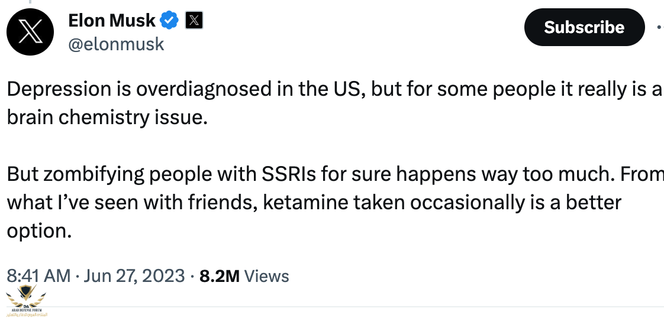Viewport: 664px width, 318px height.
Task: Open the Elon Musk display name
Action: 112,21
